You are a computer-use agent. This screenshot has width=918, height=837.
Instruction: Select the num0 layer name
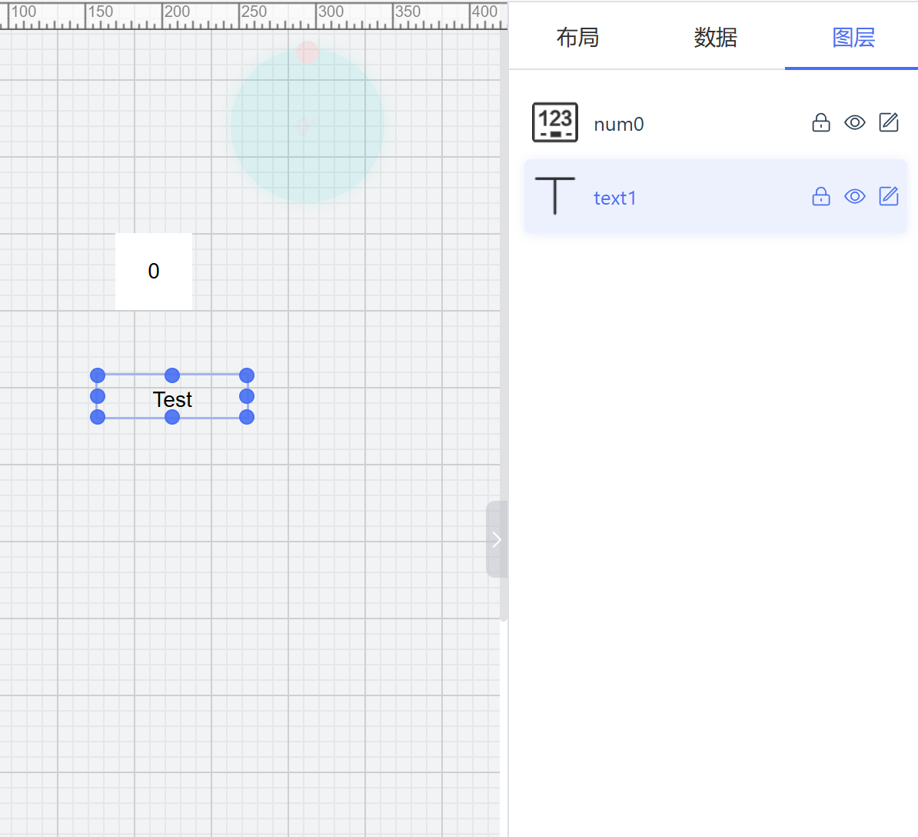pos(619,125)
